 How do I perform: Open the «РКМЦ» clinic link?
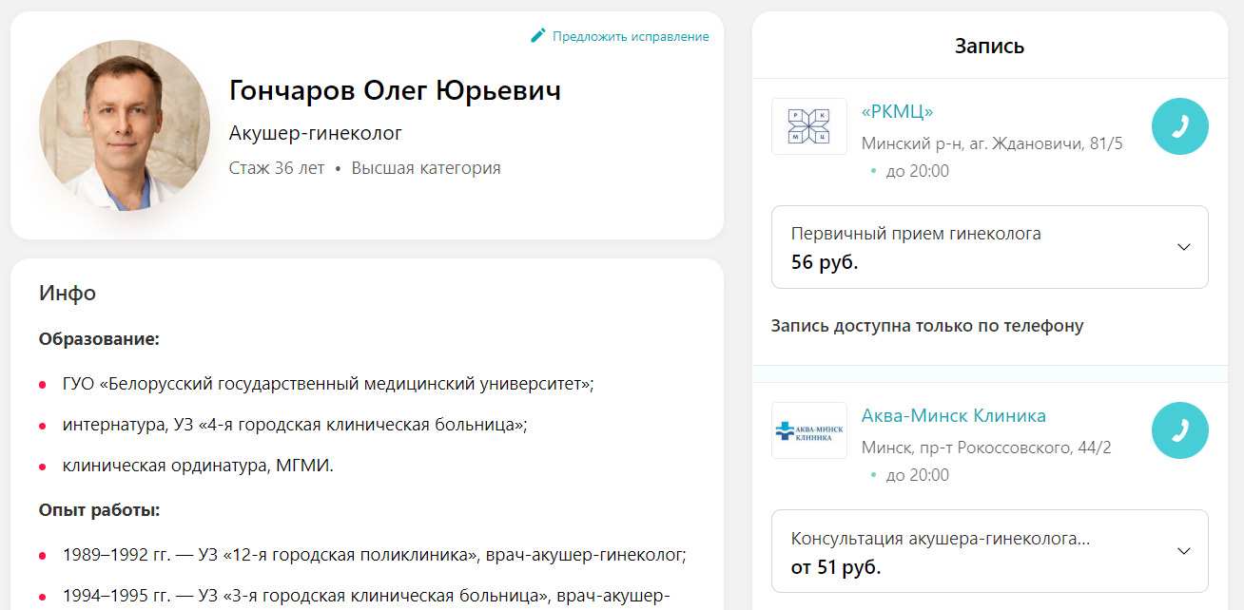click(897, 112)
